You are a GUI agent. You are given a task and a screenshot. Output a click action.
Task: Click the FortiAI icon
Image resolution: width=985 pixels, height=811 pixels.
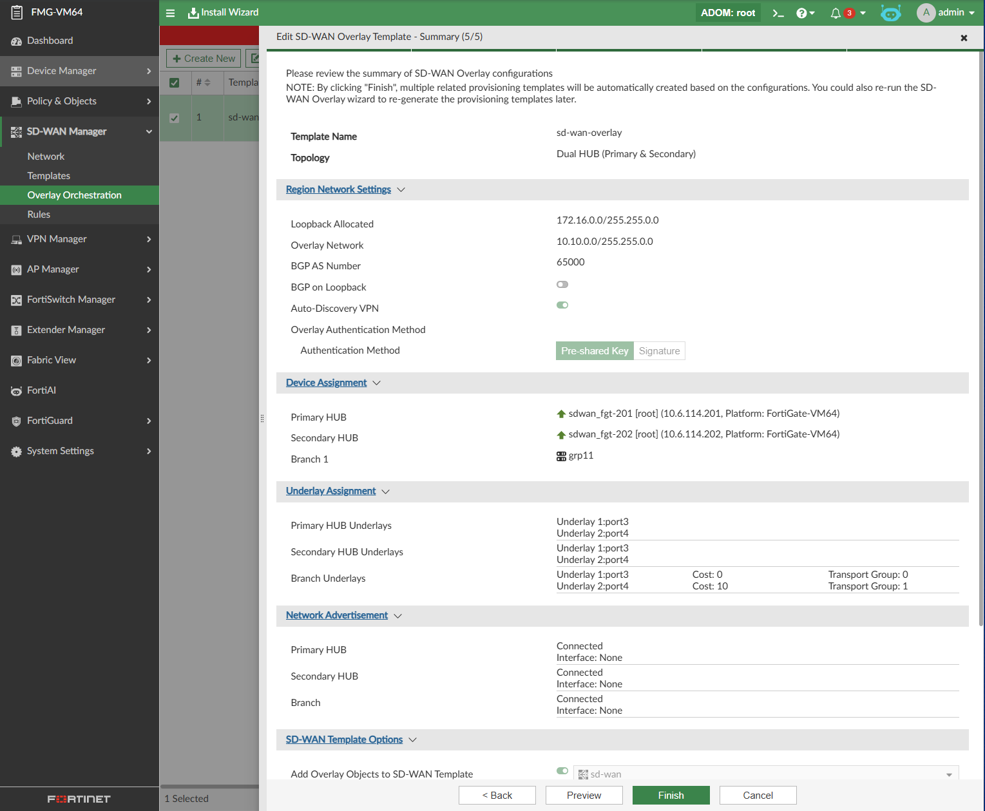(17, 390)
